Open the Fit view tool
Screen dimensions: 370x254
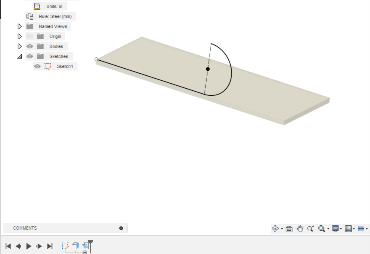point(322,229)
